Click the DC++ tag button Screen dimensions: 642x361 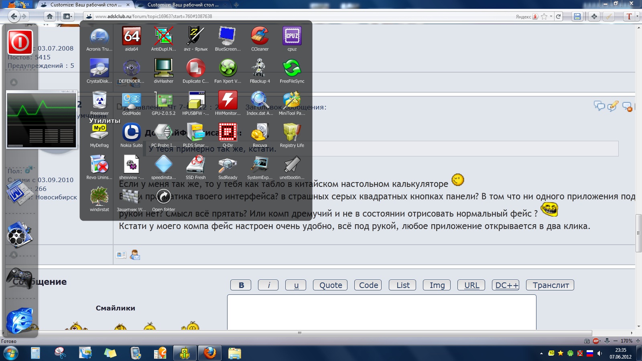506,285
